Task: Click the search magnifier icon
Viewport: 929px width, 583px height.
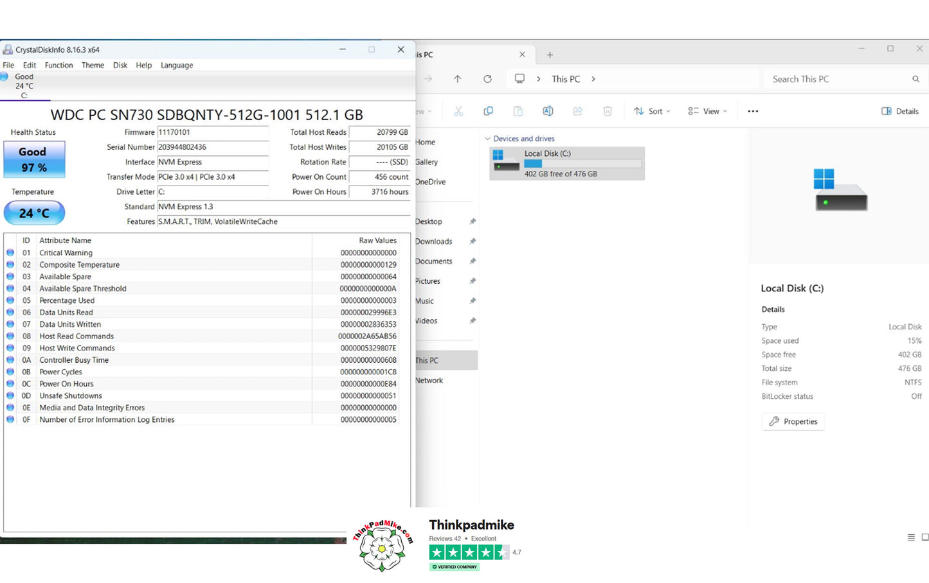Action: click(915, 79)
